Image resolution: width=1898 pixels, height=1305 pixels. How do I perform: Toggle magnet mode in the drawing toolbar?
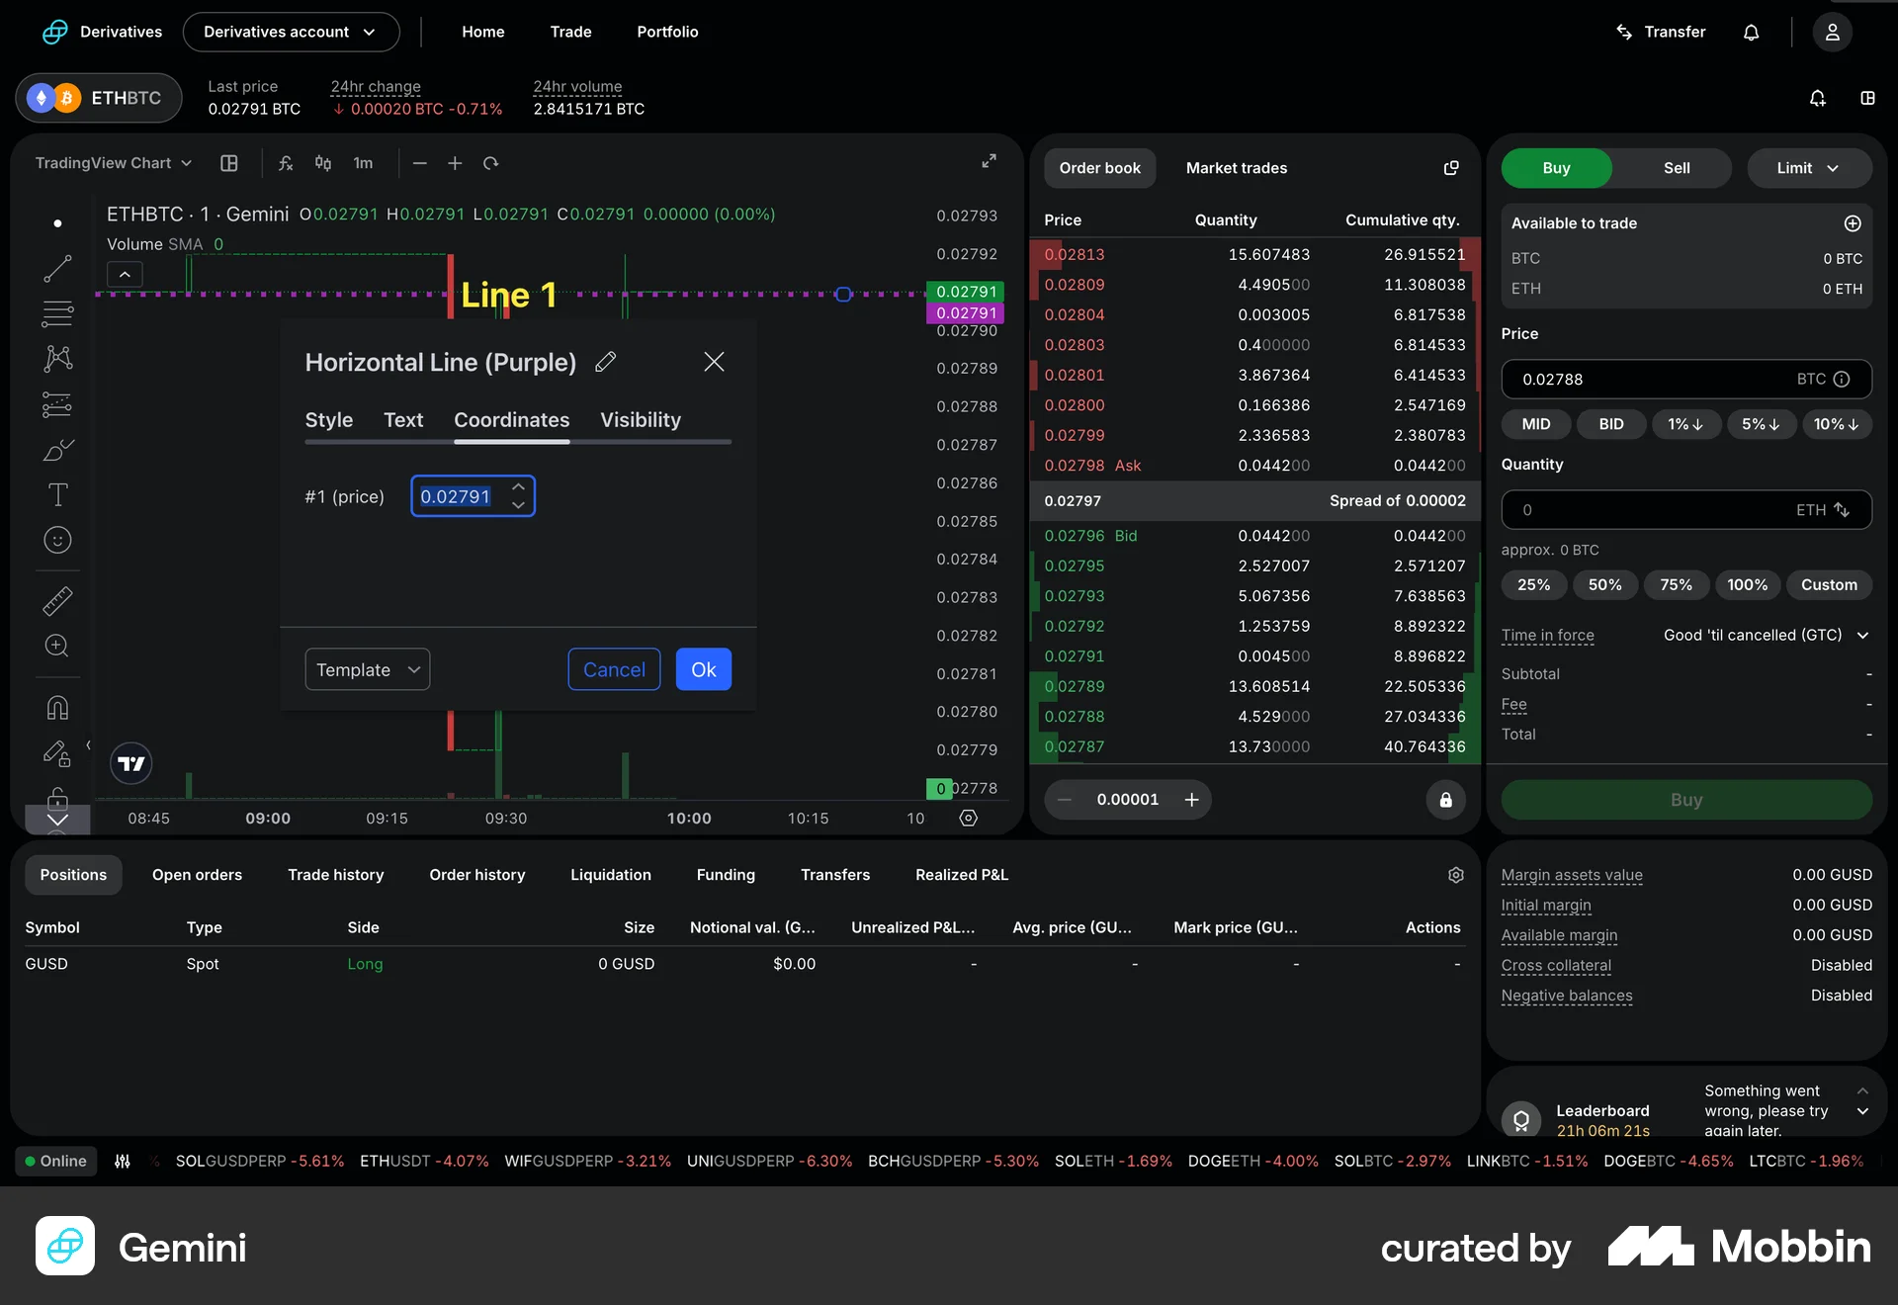tap(57, 707)
